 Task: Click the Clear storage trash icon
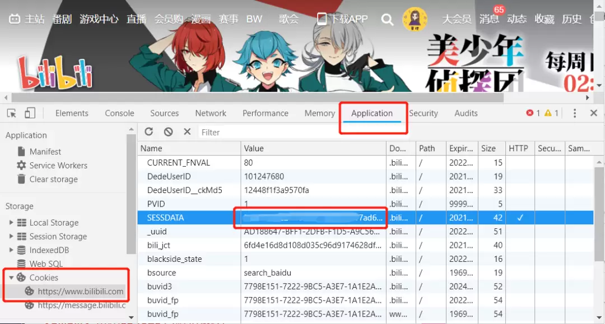coord(22,179)
